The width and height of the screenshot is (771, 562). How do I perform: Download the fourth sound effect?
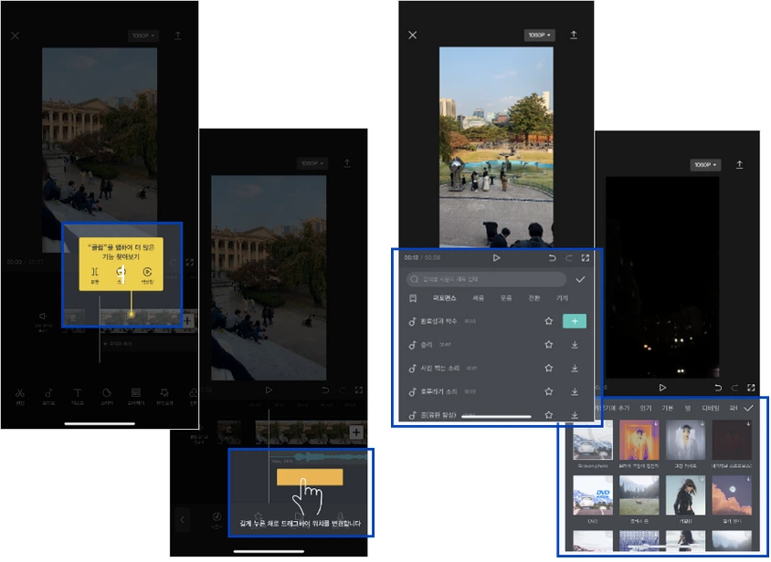point(575,391)
